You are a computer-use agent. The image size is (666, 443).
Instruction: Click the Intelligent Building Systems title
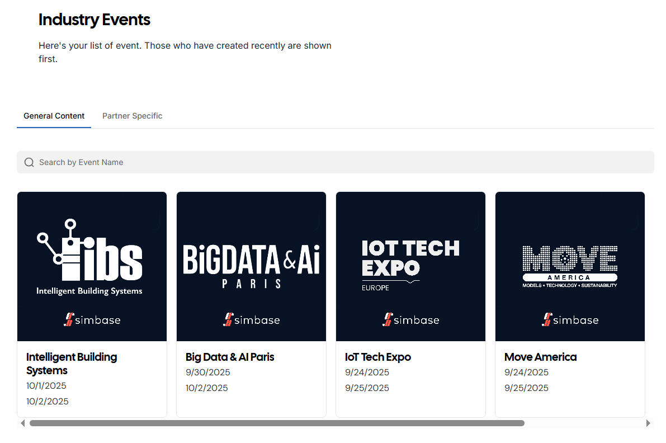[x=72, y=364]
